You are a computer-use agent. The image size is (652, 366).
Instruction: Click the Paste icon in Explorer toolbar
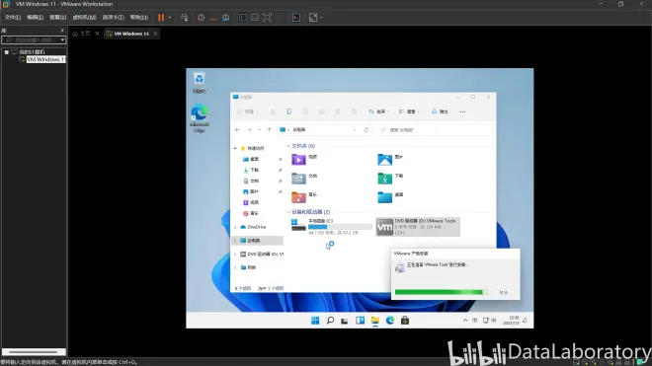[305, 111]
